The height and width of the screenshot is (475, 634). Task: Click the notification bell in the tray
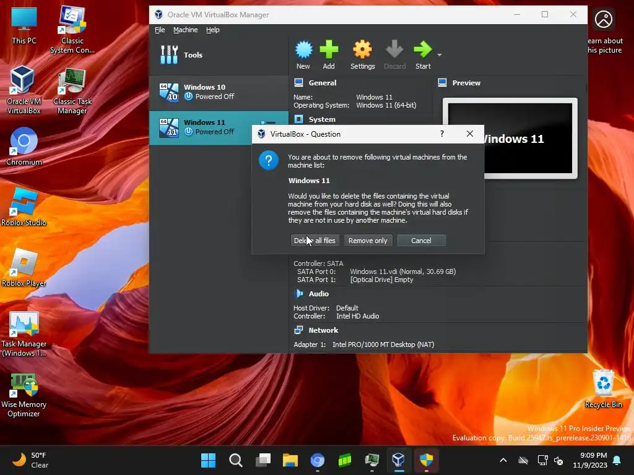click(x=617, y=460)
